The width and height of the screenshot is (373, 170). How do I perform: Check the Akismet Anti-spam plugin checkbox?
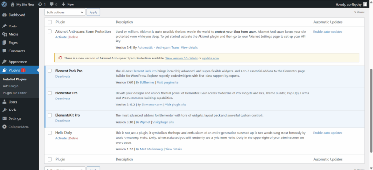tap(50, 31)
